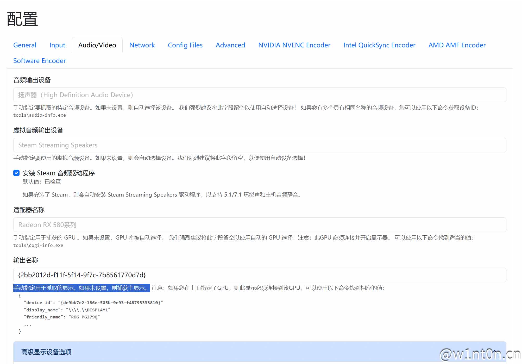
Task: Click the tools\audio-info.exe command text
Action: click(x=40, y=115)
